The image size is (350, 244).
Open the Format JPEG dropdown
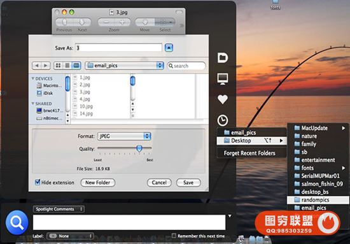(124, 136)
